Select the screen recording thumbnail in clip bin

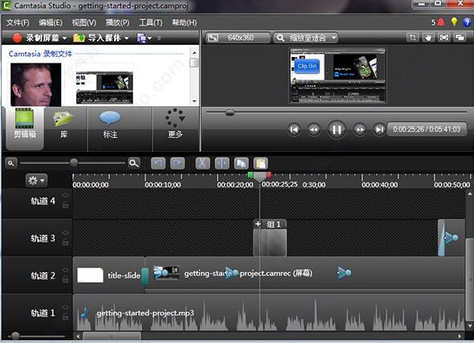click(104, 88)
